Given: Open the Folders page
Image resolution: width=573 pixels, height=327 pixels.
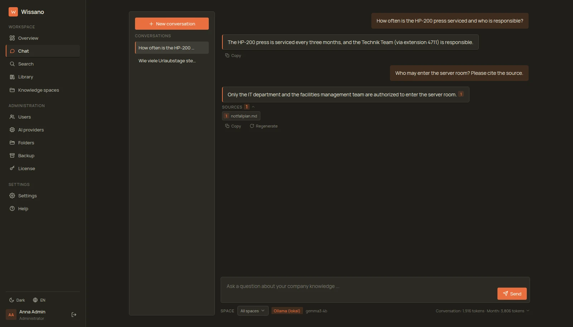Looking at the screenshot, I should pyautogui.click(x=43, y=143).
